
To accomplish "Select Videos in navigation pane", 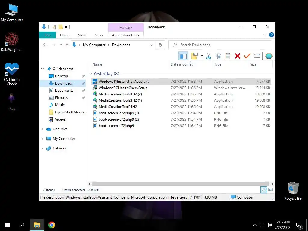I will 60,119.
